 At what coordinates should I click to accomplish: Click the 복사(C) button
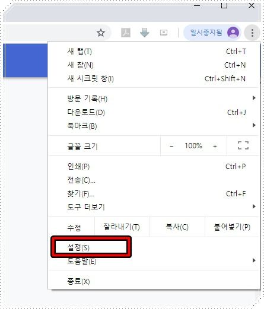(x=177, y=227)
